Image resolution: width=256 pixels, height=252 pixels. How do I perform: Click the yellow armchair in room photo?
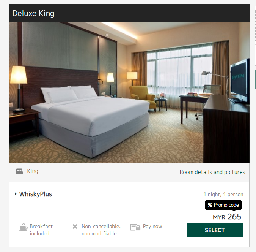(x=142, y=97)
